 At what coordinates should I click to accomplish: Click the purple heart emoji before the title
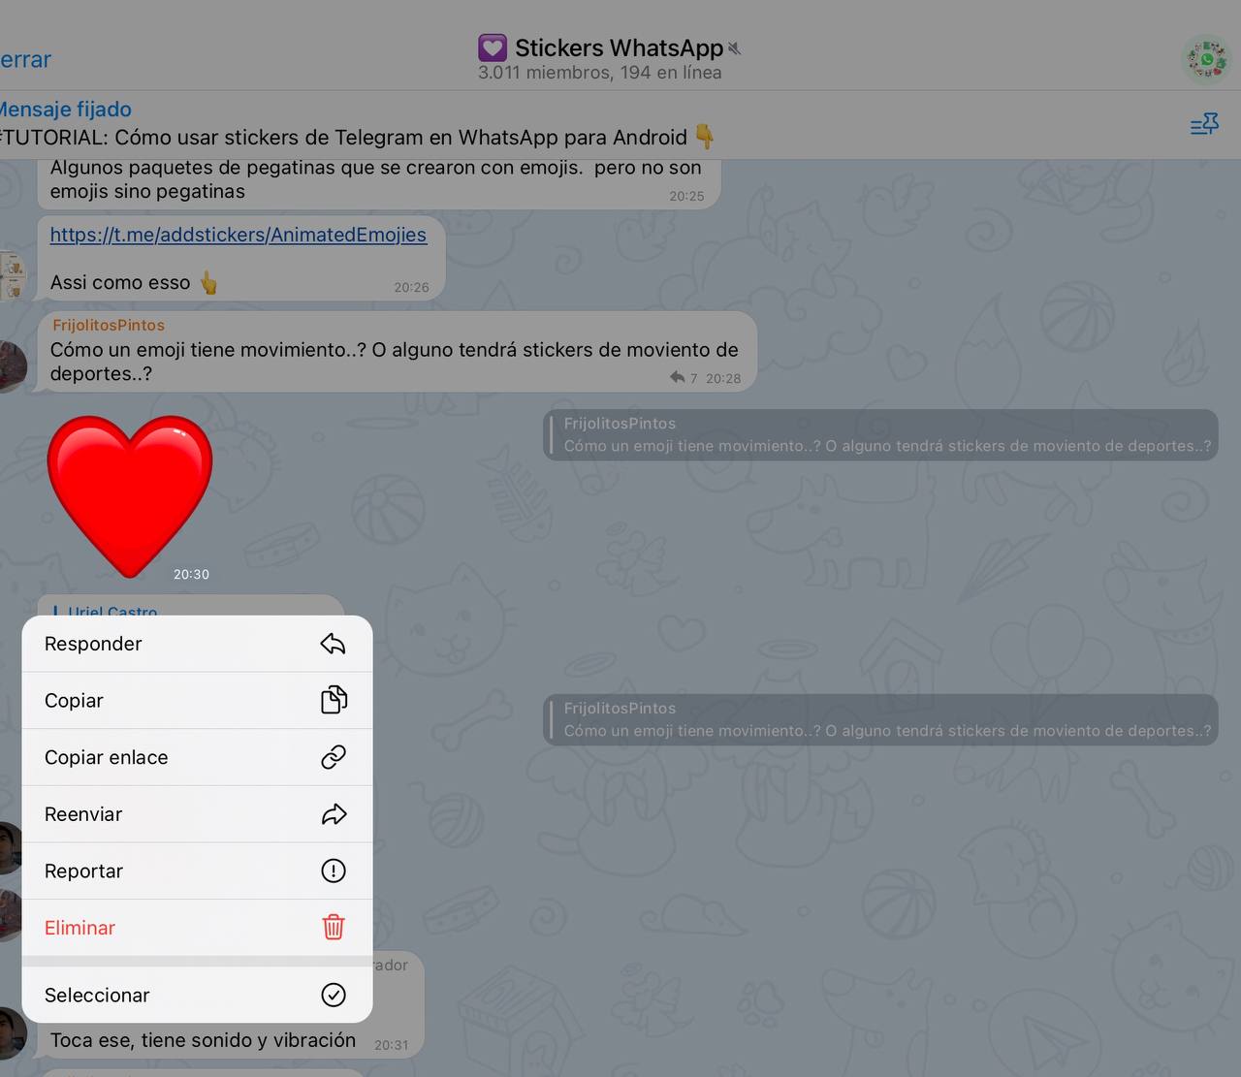tap(493, 48)
